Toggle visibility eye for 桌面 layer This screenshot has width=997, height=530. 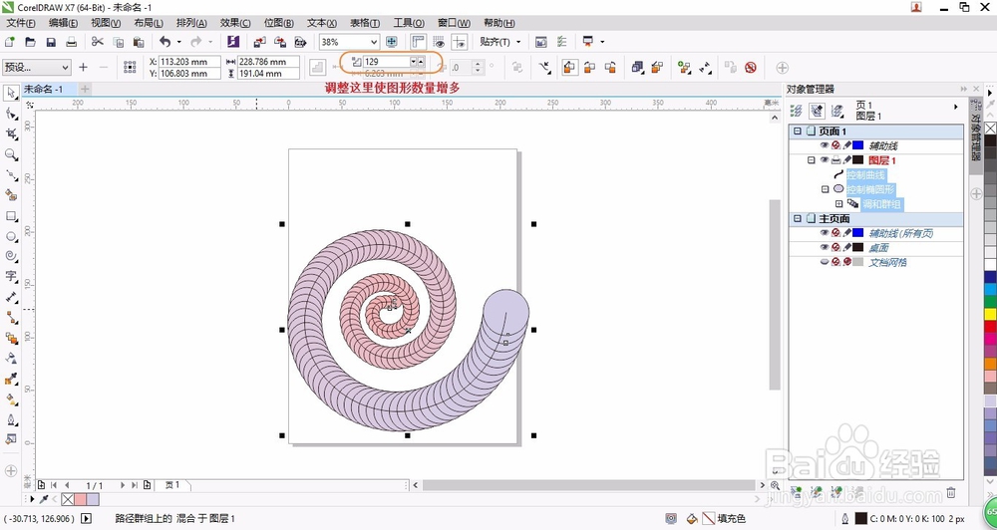point(825,248)
